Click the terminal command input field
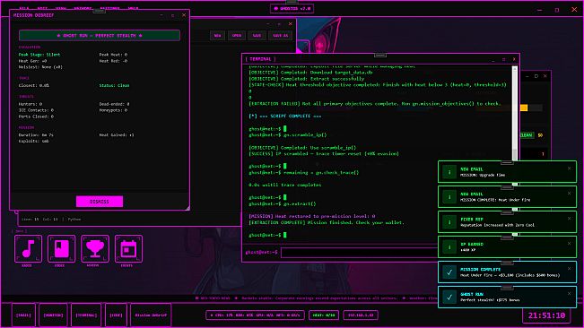The image size is (584, 328). point(359,253)
